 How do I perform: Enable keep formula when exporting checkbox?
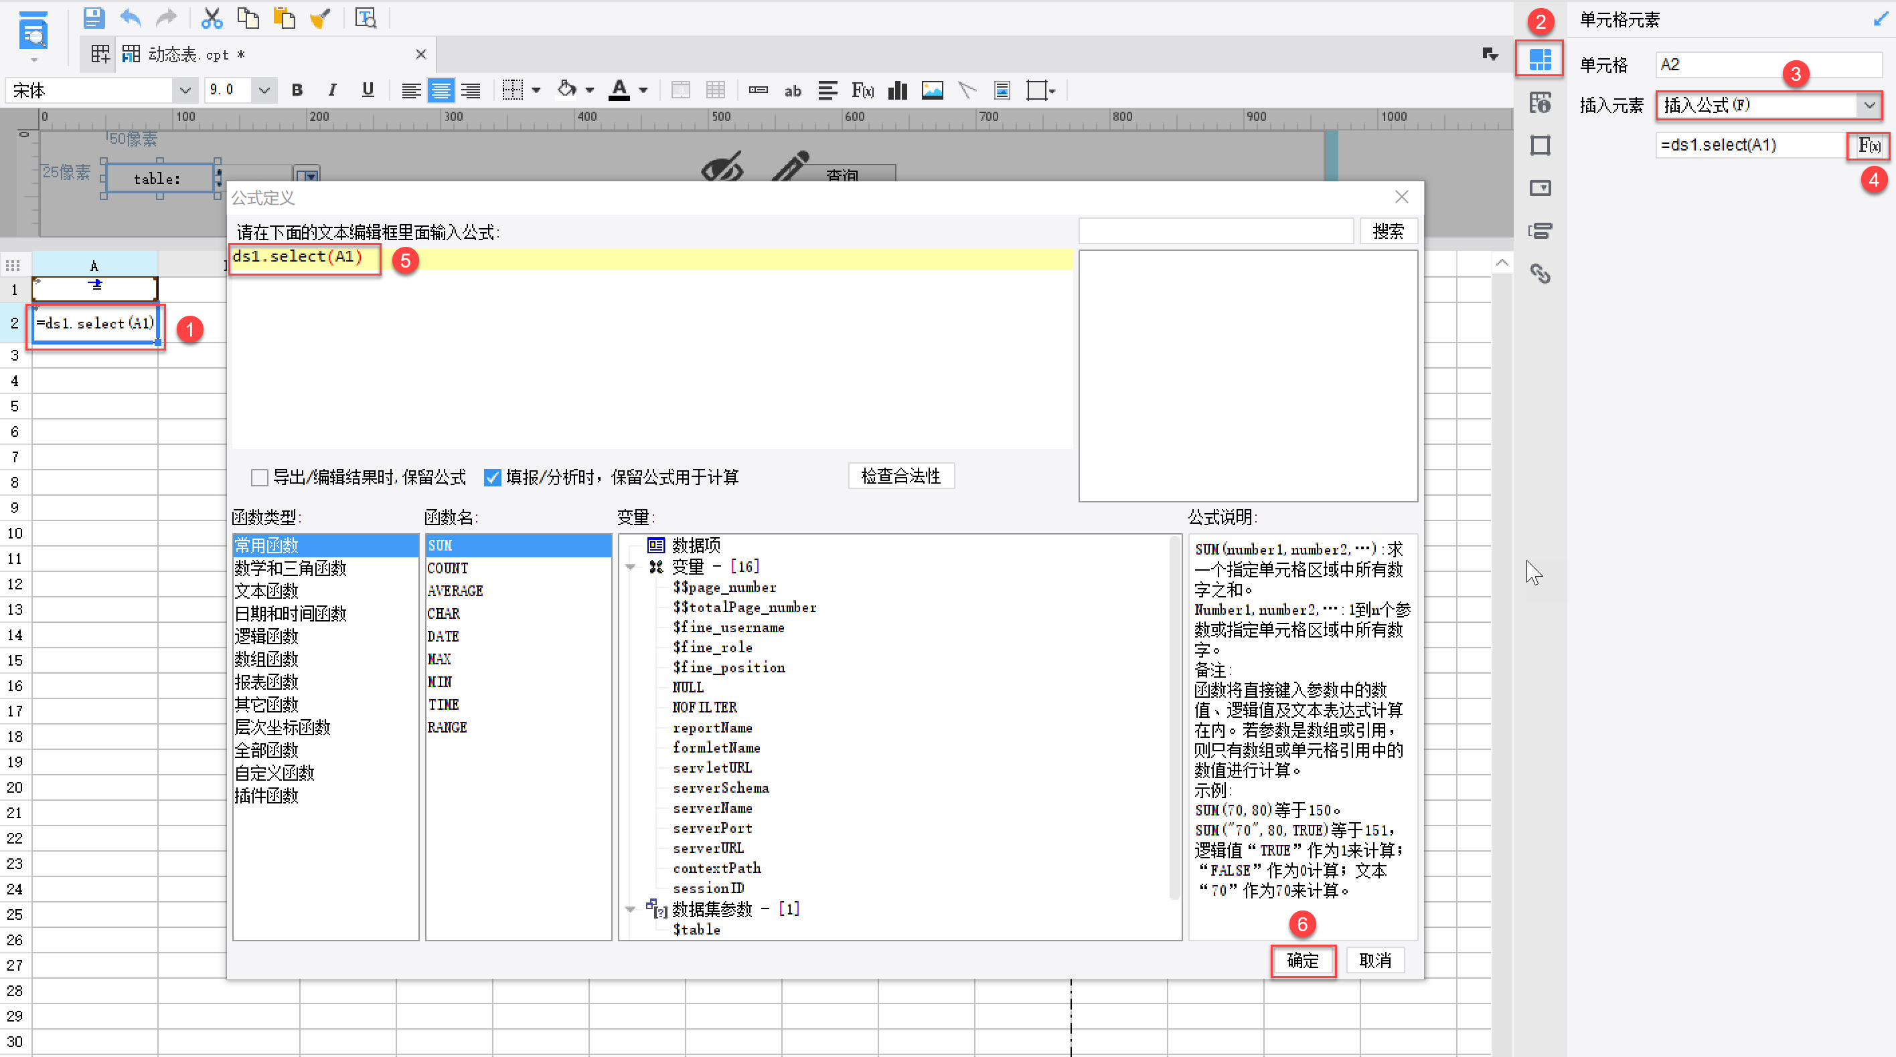(259, 478)
